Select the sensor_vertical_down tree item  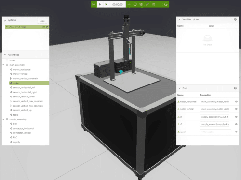(24, 96)
